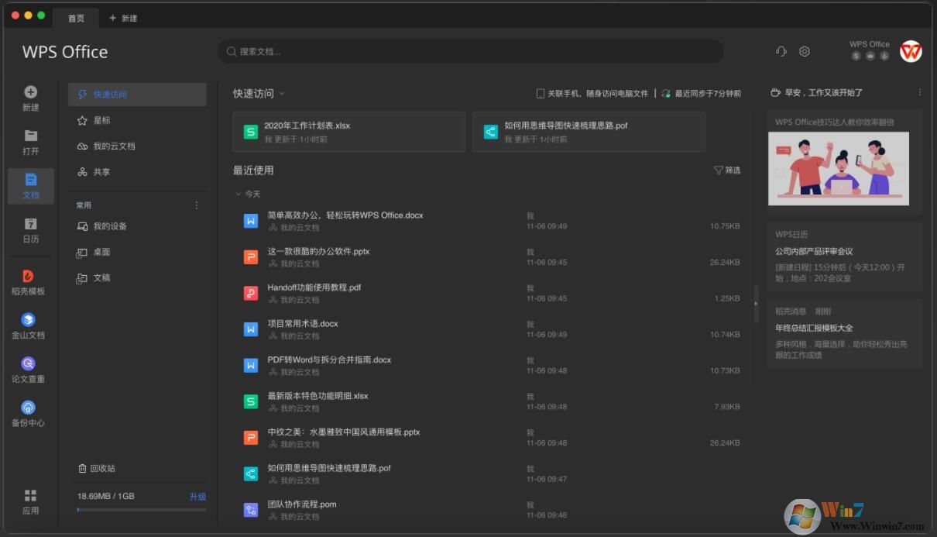937x537 pixels.
Task: Click the red macOS close button
Action: [x=15, y=15]
